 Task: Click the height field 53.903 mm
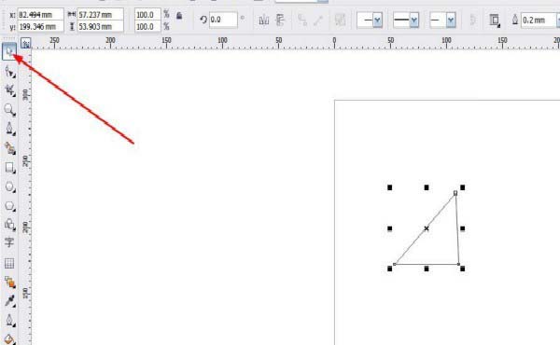click(101, 26)
